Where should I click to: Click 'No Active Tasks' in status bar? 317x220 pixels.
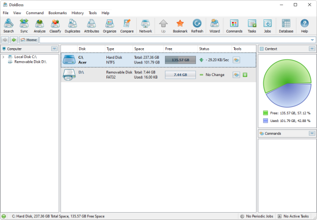pyautogui.click(x=296, y=216)
